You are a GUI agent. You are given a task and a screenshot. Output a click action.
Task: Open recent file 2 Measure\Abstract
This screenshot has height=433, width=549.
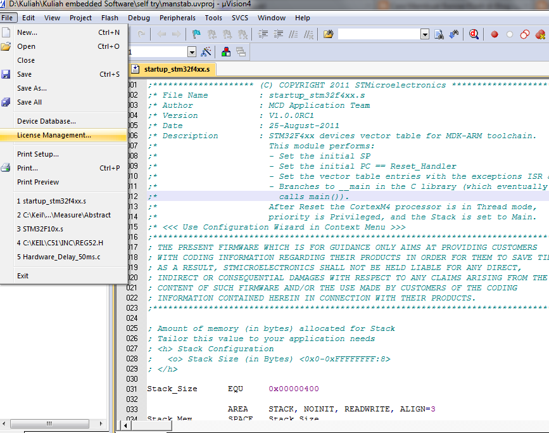click(64, 215)
